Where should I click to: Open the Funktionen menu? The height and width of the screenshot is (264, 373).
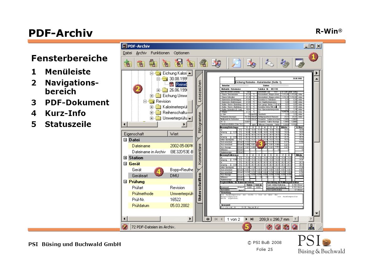[x=160, y=53]
